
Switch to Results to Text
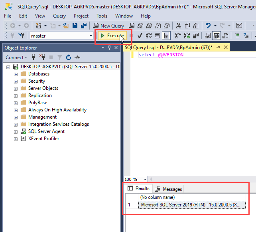click(208, 36)
